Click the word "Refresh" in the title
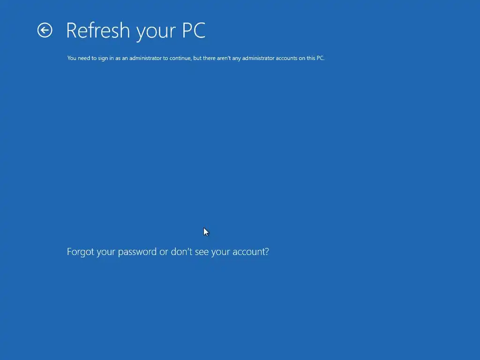 click(98, 30)
